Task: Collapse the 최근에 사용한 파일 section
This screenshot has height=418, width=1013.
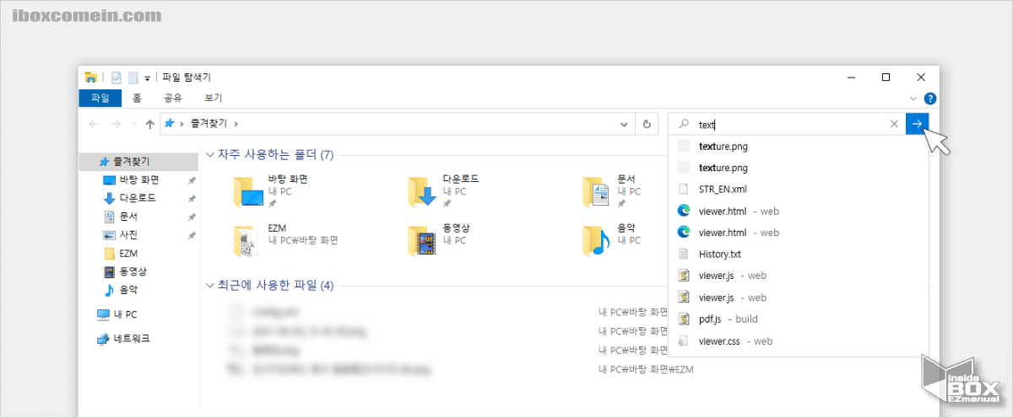Action: [210, 286]
